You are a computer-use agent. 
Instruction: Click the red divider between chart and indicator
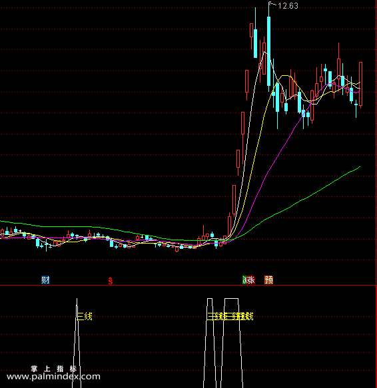coord(188,286)
